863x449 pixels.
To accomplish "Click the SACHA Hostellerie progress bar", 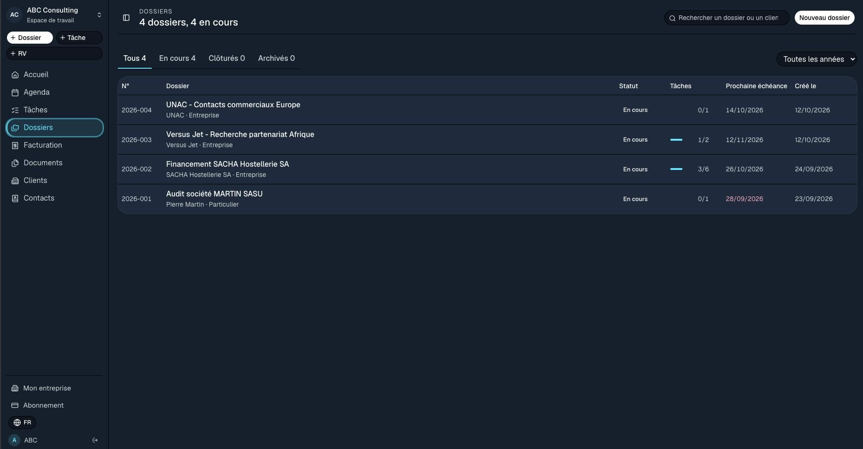I will click(676, 169).
